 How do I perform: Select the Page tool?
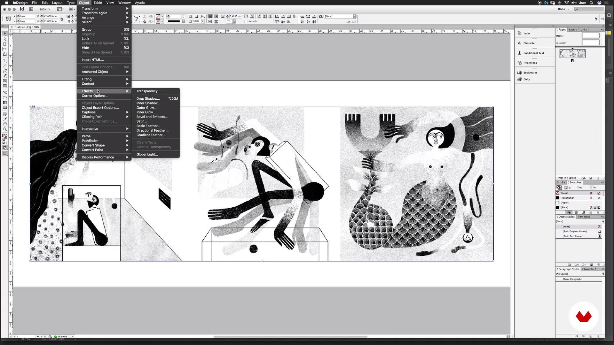5,44
